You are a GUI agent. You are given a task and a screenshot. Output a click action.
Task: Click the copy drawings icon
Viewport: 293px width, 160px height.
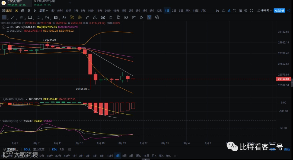click(x=118, y=18)
